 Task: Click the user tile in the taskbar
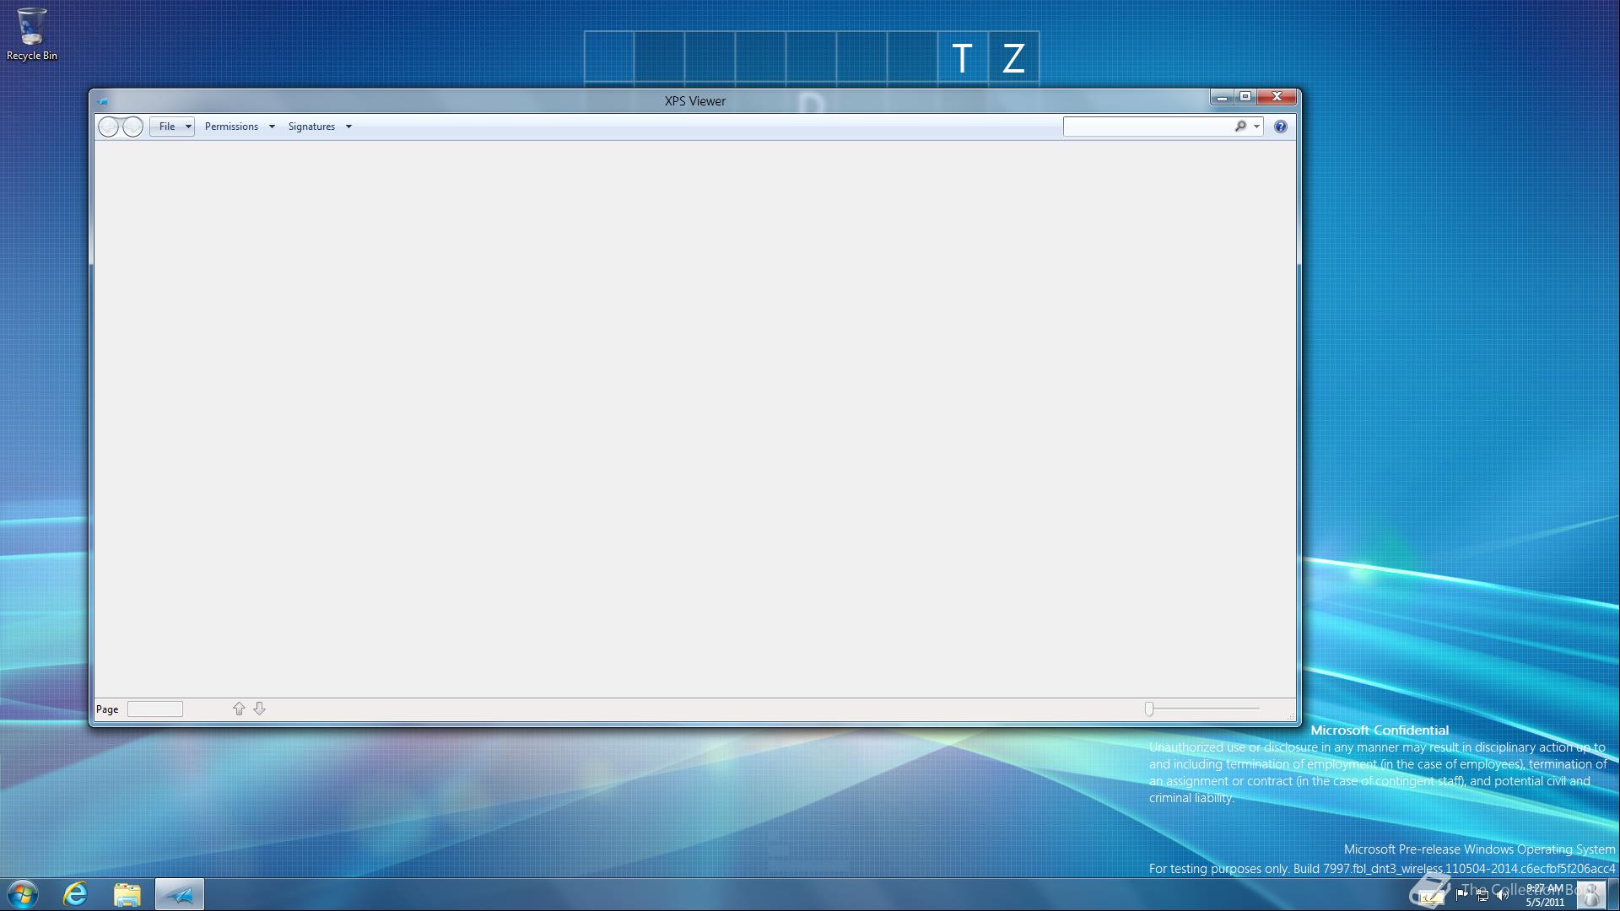click(x=1591, y=895)
